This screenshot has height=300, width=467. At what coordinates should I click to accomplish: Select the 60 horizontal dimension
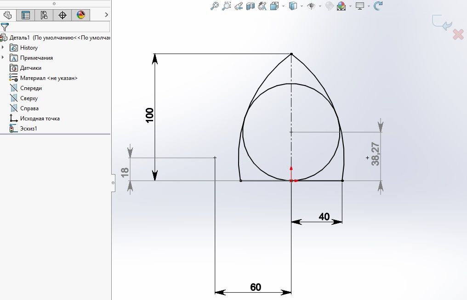[256, 287]
